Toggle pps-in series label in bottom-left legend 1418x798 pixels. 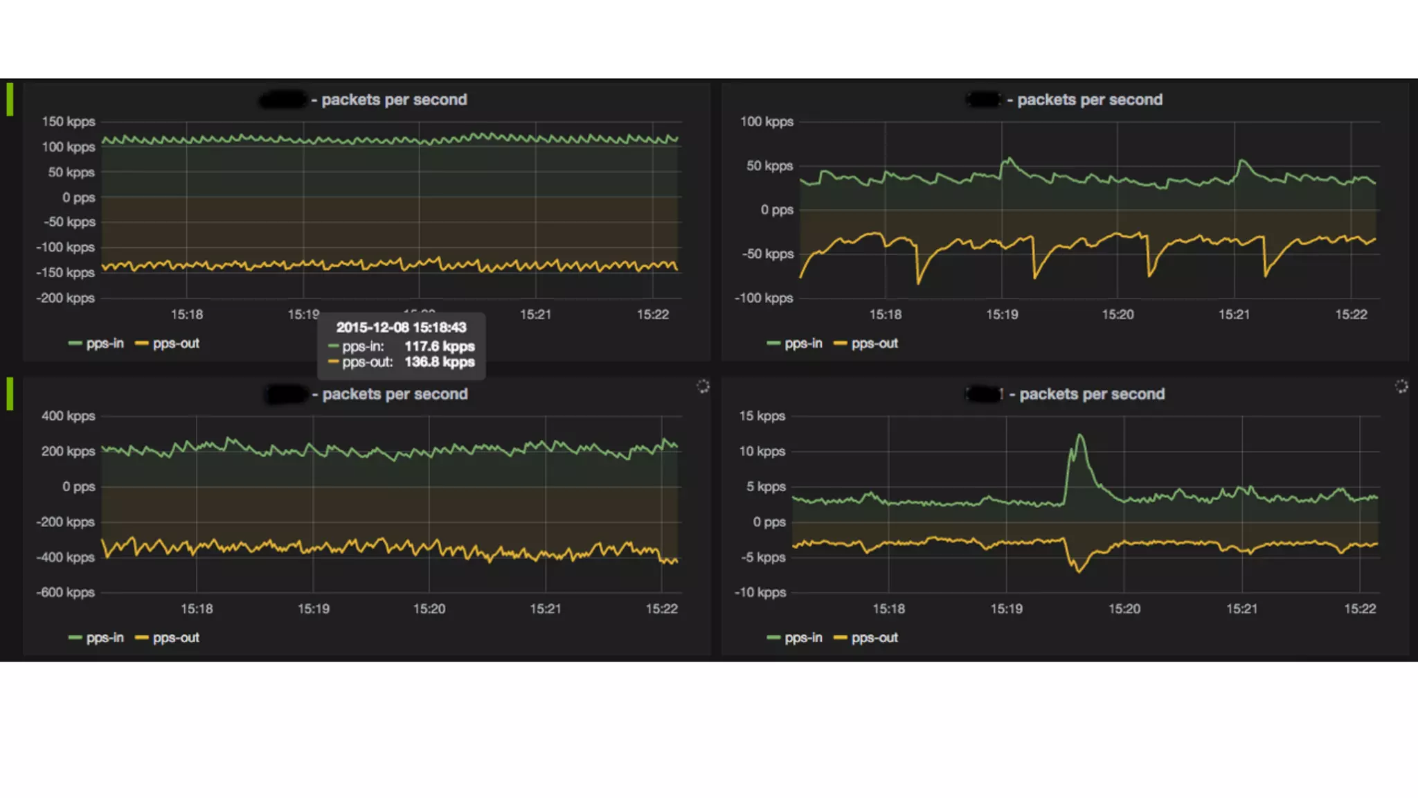[105, 638]
